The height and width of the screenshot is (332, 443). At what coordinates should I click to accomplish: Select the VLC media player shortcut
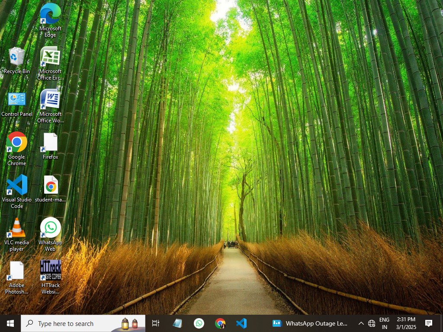(17, 228)
